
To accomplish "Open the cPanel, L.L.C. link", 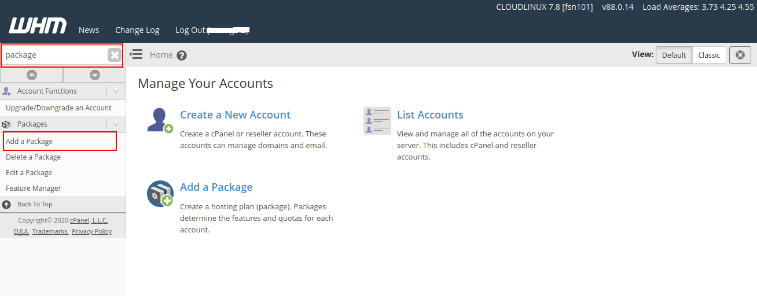I will click(89, 220).
